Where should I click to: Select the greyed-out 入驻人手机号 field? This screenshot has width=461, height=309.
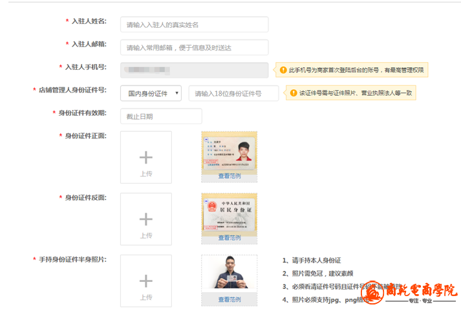point(194,70)
